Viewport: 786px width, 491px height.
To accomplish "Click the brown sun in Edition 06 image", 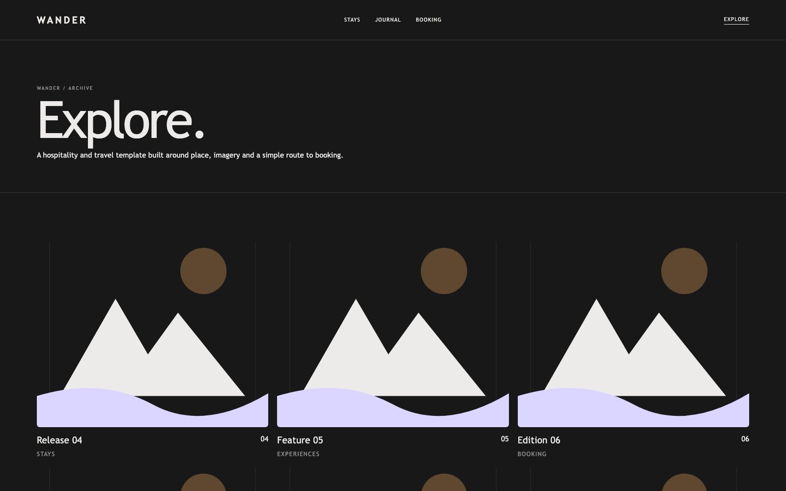I will point(684,271).
